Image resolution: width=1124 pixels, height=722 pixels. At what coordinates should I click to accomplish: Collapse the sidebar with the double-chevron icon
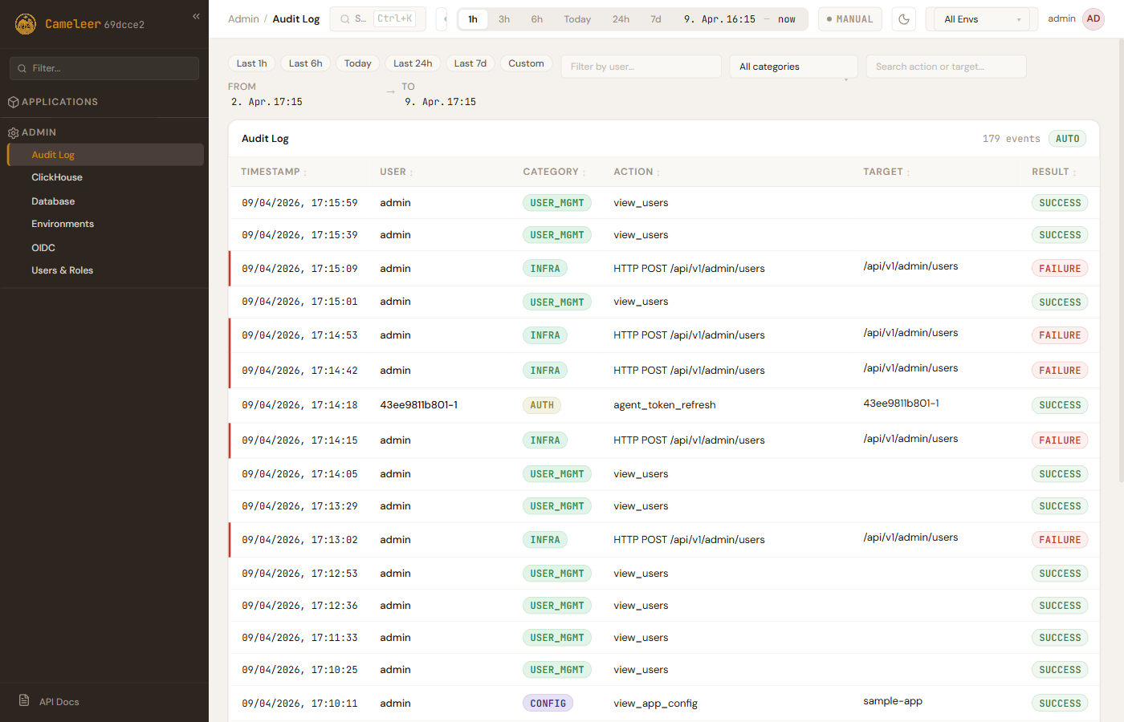(196, 16)
